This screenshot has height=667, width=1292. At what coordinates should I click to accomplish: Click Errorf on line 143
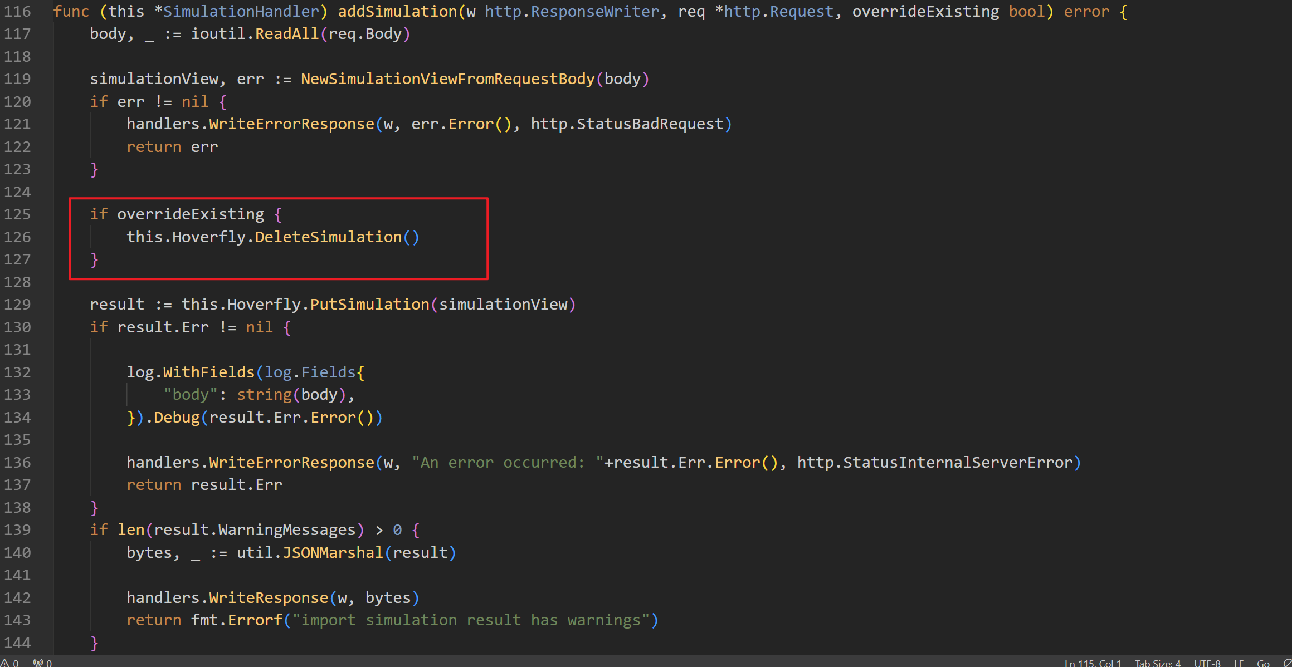pyautogui.click(x=255, y=620)
